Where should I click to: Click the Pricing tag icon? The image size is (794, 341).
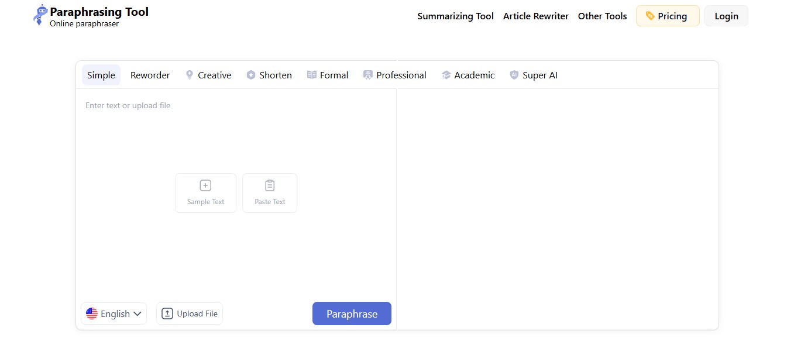(650, 16)
